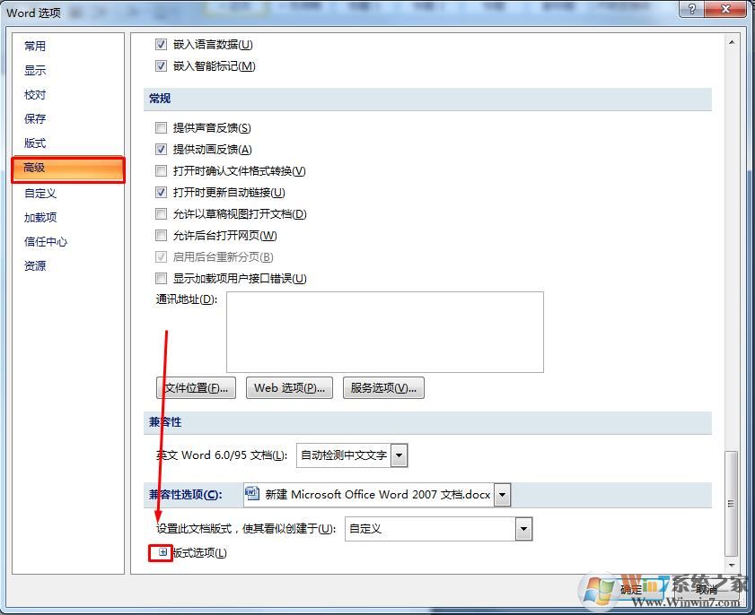Toggle 提供动画反馈 checkbox
This screenshot has width=755, height=615.
pos(161,150)
